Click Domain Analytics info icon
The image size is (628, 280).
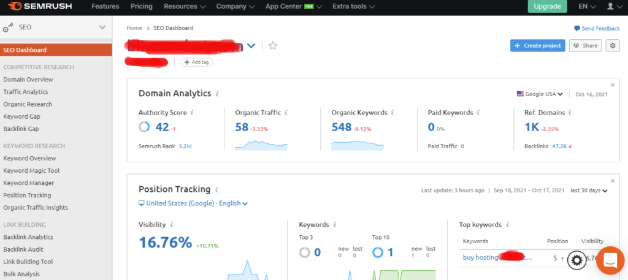(x=217, y=94)
